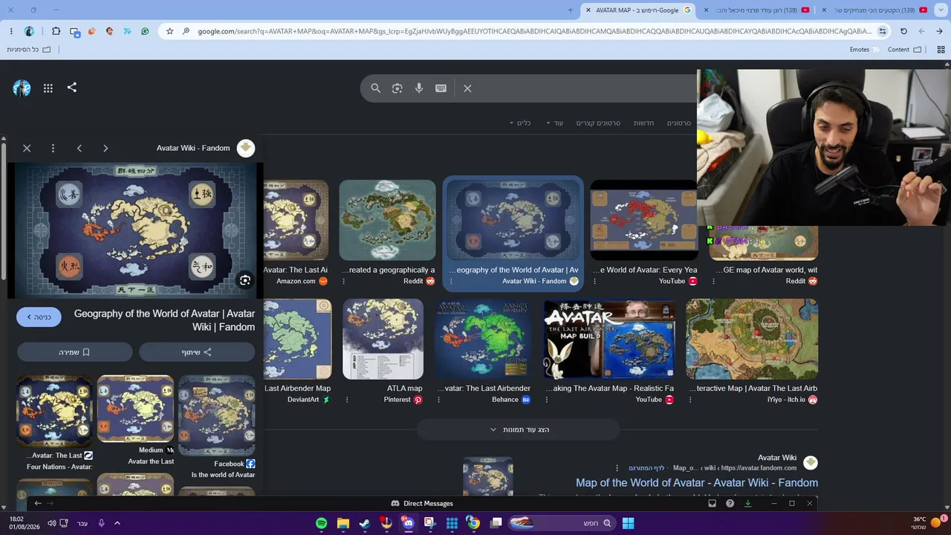951x535 pixels.
Task: Open File Explorer from the taskbar
Action: [x=343, y=523]
